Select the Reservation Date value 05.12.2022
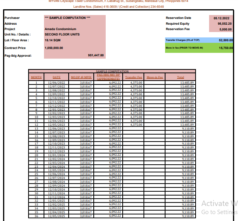This screenshot has height=221, width=238. point(221,18)
